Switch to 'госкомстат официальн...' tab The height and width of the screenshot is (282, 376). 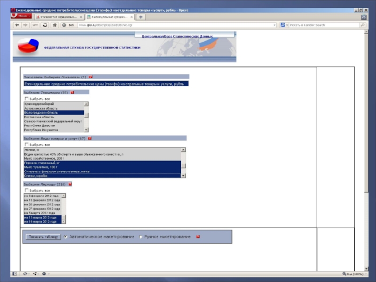[x=59, y=17]
